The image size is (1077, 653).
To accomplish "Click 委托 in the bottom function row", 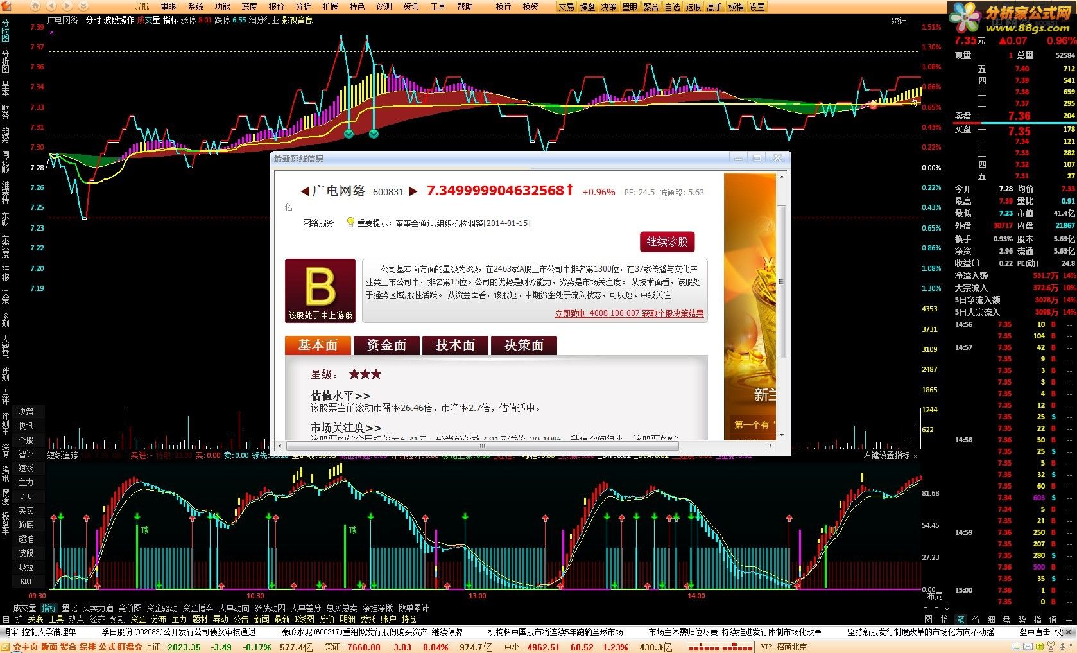I will pos(368,619).
